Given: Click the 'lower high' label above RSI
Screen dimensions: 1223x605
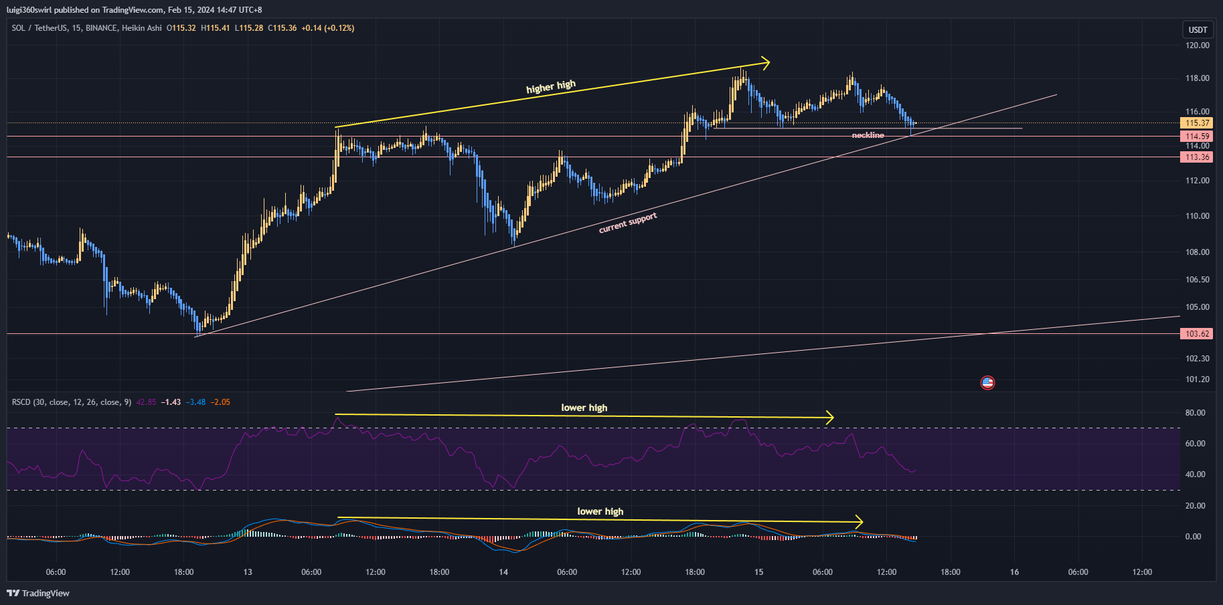Looking at the screenshot, I should pyautogui.click(x=584, y=408).
